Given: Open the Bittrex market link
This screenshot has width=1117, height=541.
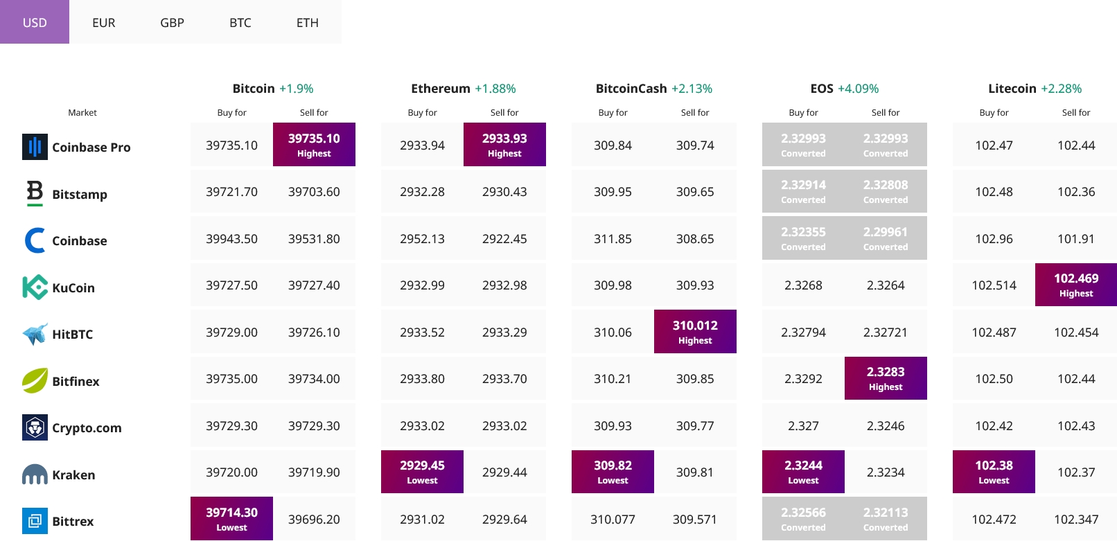Looking at the screenshot, I should tap(73, 521).
